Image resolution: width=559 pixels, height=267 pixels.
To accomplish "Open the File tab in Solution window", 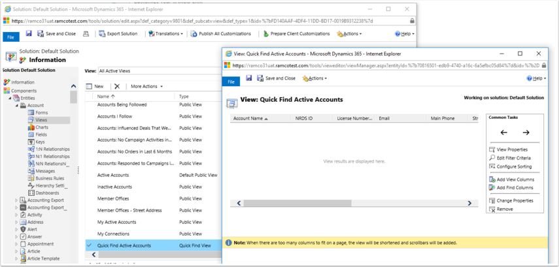I will click(x=10, y=37).
